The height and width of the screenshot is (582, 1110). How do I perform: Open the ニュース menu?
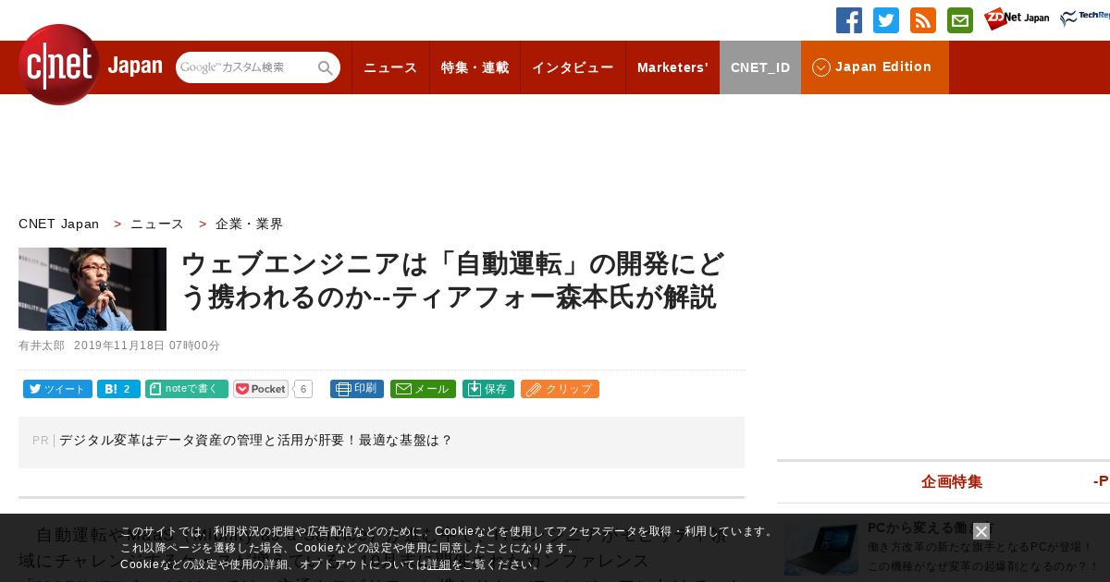coord(390,67)
